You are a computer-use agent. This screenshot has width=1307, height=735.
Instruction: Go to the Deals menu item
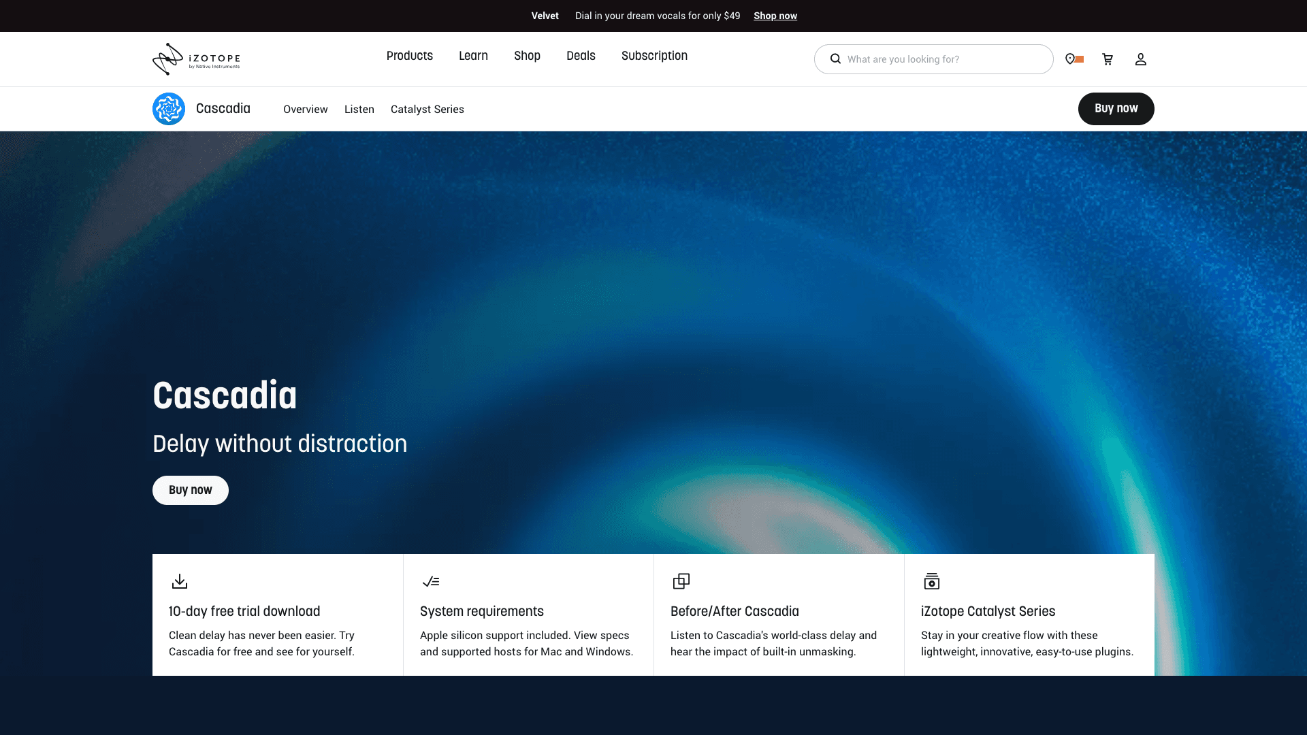point(581,56)
